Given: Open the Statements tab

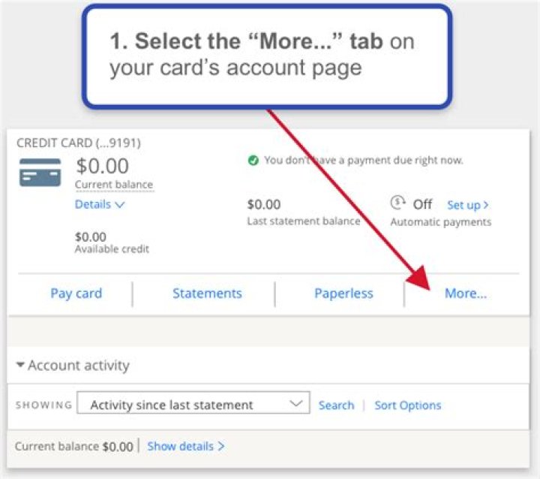Looking at the screenshot, I should click(x=207, y=294).
